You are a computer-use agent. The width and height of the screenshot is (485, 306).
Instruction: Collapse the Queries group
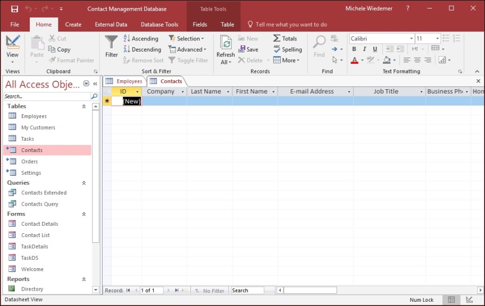point(84,183)
